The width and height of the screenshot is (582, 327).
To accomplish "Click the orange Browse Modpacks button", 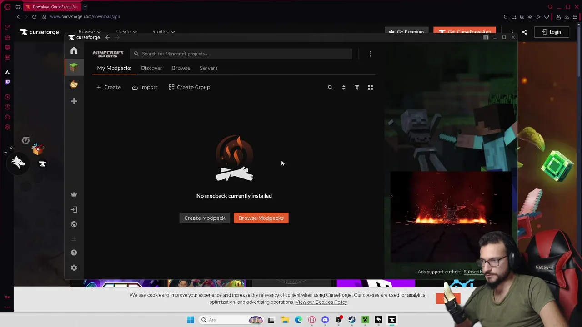I will pos(261,218).
